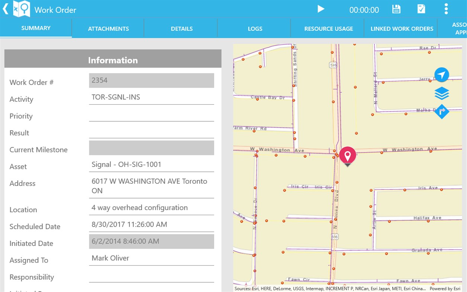This screenshot has height=292, width=467.
Task: Select the red location pin on map
Action: 347,156
